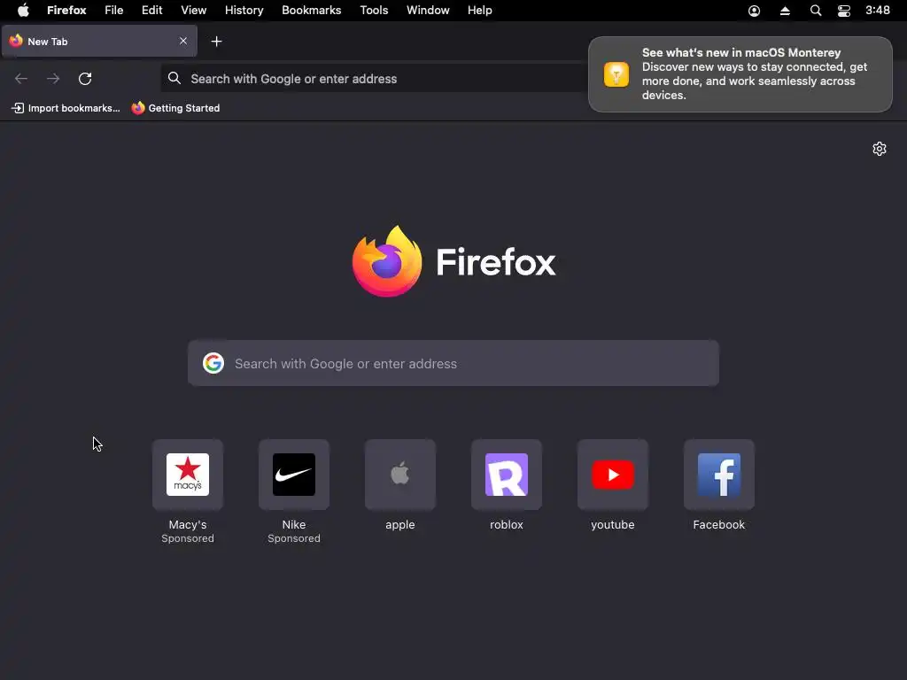Click the Google logo in search box
Image resolution: width=907 pixels, height=680 pixels.
coord(213,363)
